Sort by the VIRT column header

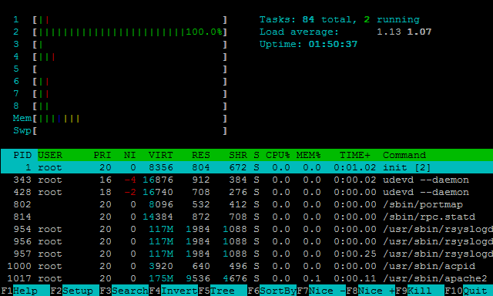[161, 155]
